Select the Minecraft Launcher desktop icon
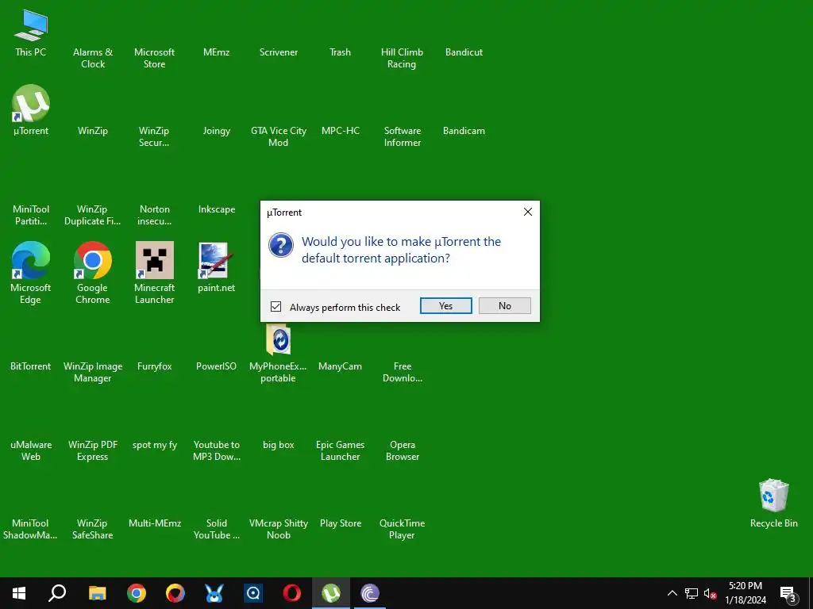 (x=155, y=260)
